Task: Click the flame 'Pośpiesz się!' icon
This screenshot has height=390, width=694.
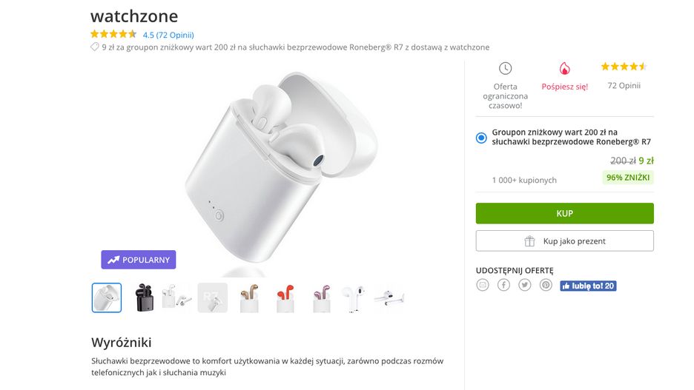Action: 564,68
